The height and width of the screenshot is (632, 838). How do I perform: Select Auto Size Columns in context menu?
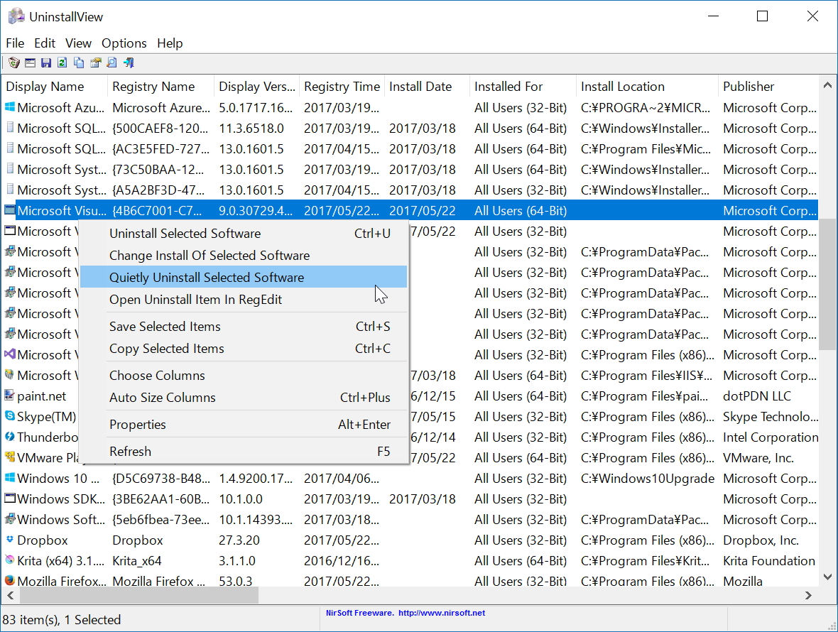(x=244, y=398)
